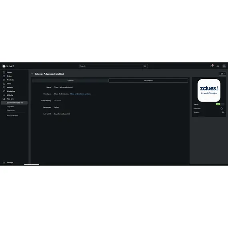Go back using the arrow beside the title

32,74
